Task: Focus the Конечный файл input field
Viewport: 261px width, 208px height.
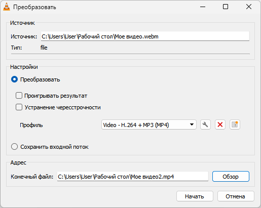Action: pyautogui.click(x=133, y=177)
